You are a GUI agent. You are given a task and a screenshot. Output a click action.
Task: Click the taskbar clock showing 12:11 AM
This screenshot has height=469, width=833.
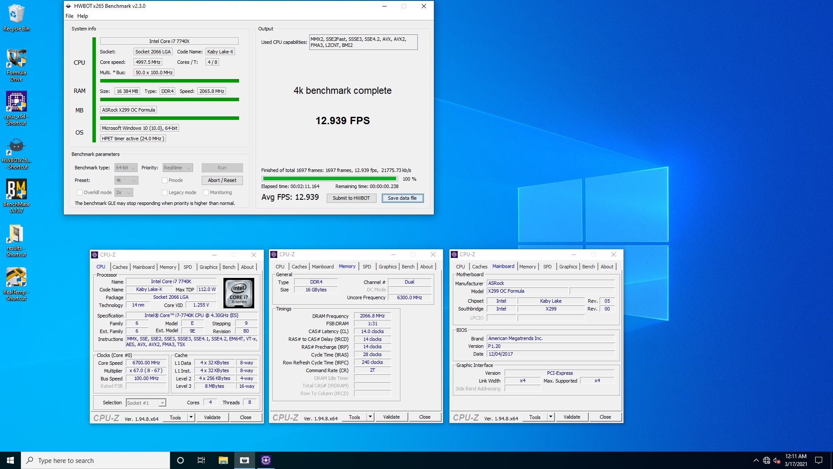(x=796, y=460)
